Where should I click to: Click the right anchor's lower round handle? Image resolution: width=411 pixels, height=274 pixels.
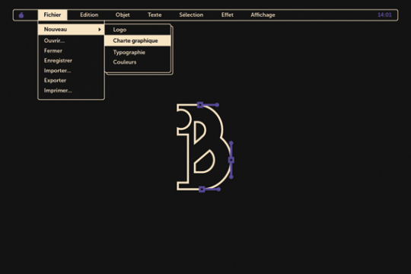tap(231, 177)
